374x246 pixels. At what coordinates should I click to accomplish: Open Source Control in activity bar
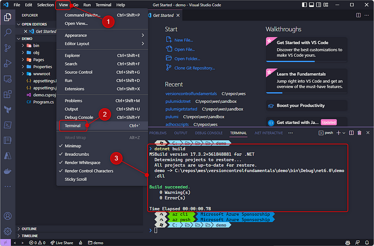click(7, 48)
